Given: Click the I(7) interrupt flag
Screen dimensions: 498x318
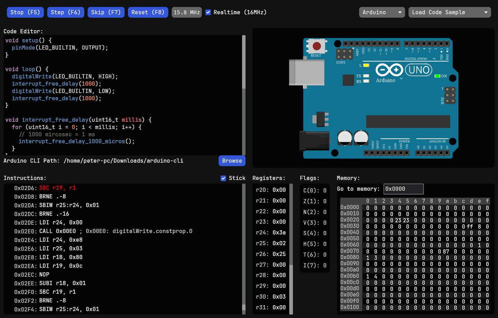Looking at the screenshot, I should click(315, 265).
